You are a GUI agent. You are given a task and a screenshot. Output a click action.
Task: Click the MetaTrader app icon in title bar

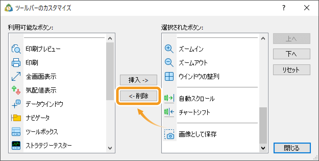pyautogui.click(x=9, y=8)
